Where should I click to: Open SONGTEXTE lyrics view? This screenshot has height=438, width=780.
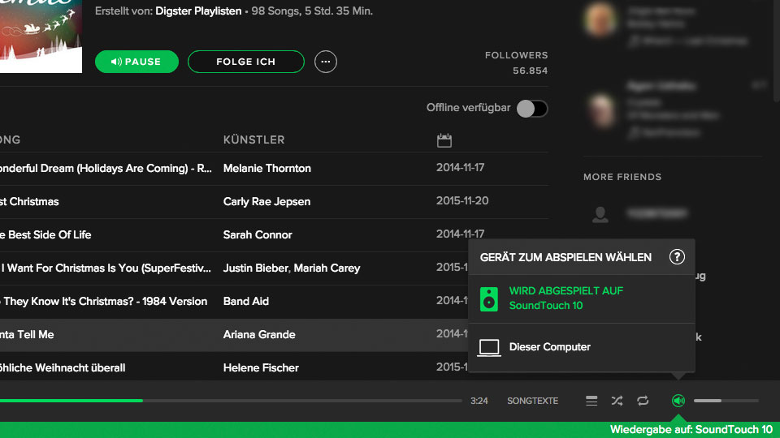[x=532, y=401]
